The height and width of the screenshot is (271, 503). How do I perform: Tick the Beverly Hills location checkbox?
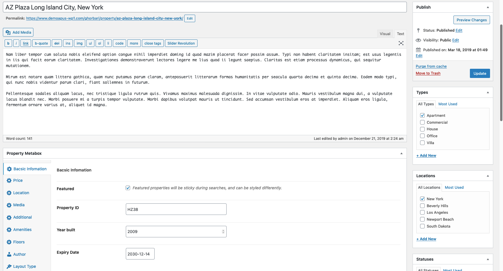click(x=422, y=206)
